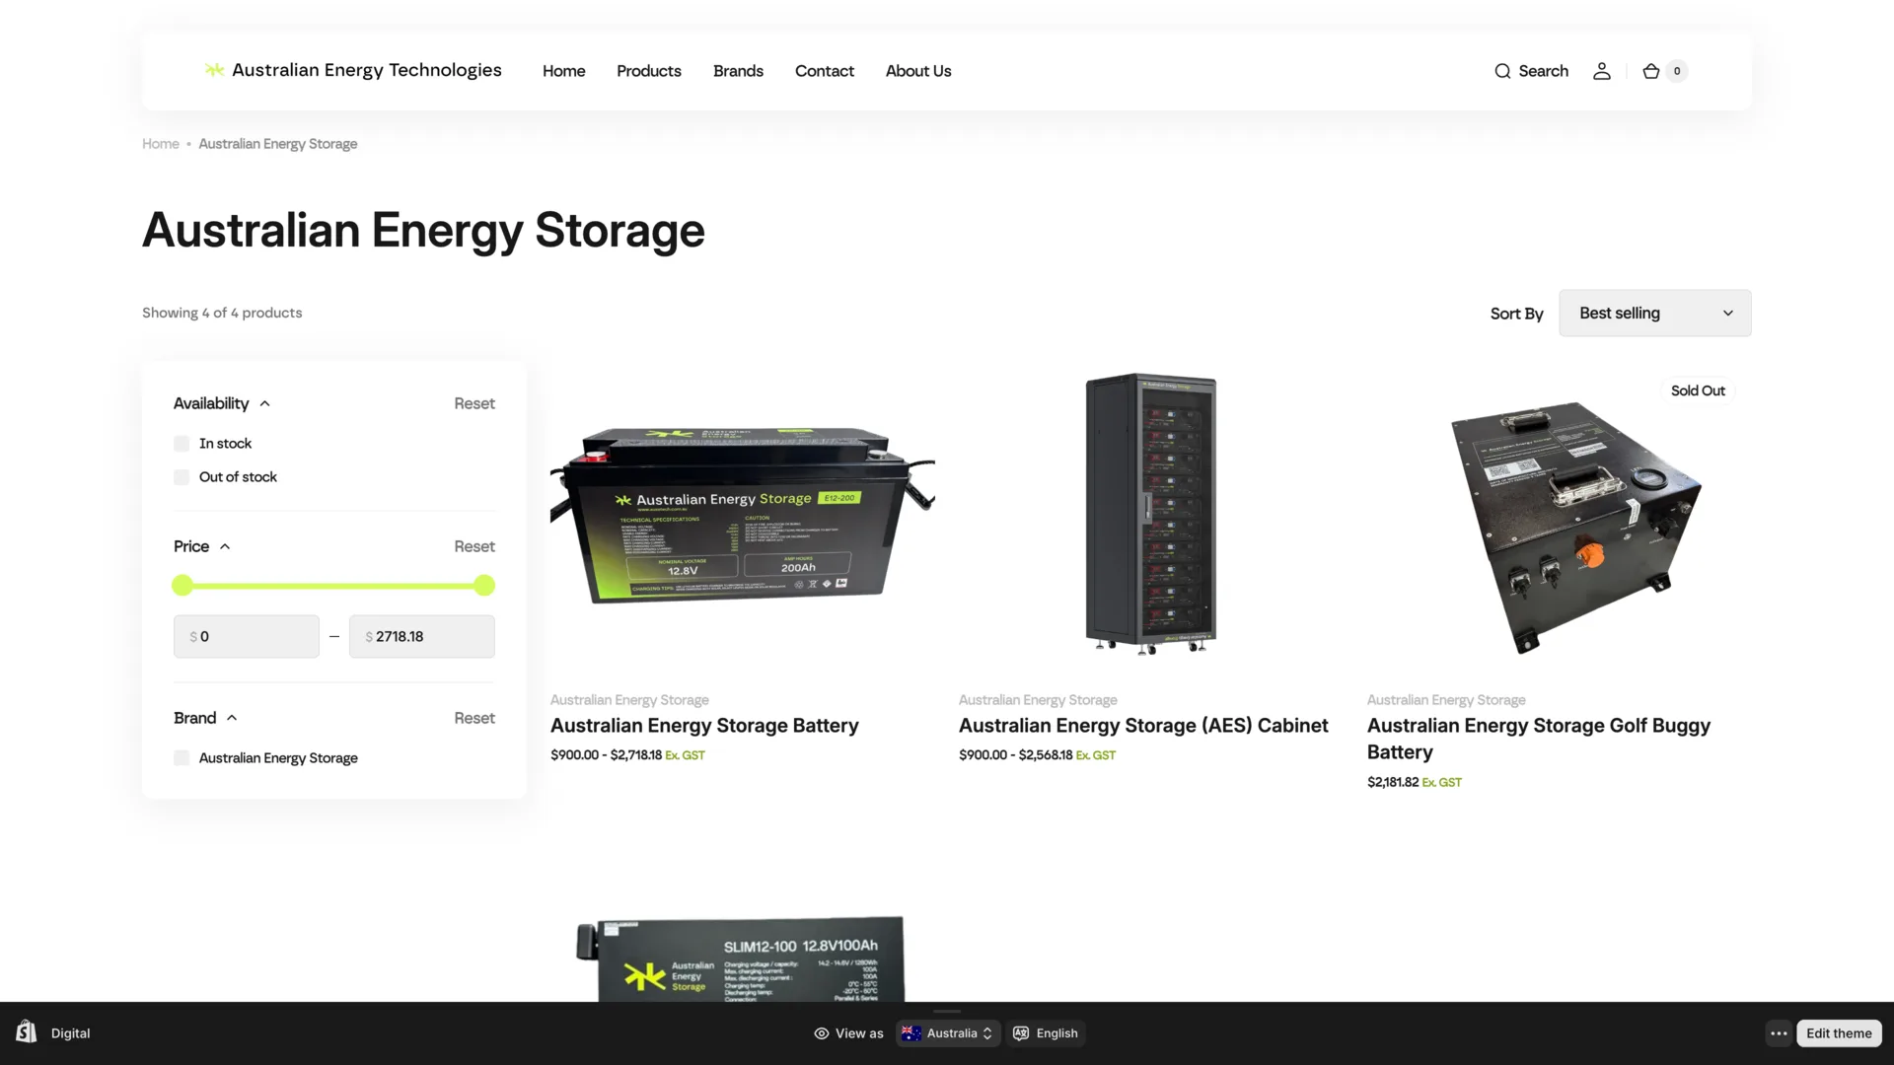Click the Sold Out badge

(x=1698, y=390)
